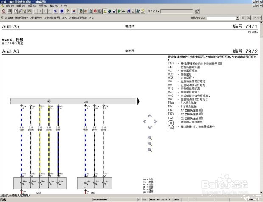Open the 服务 menu
Viewport: 263px width, 202px height.
coord(9,6)
